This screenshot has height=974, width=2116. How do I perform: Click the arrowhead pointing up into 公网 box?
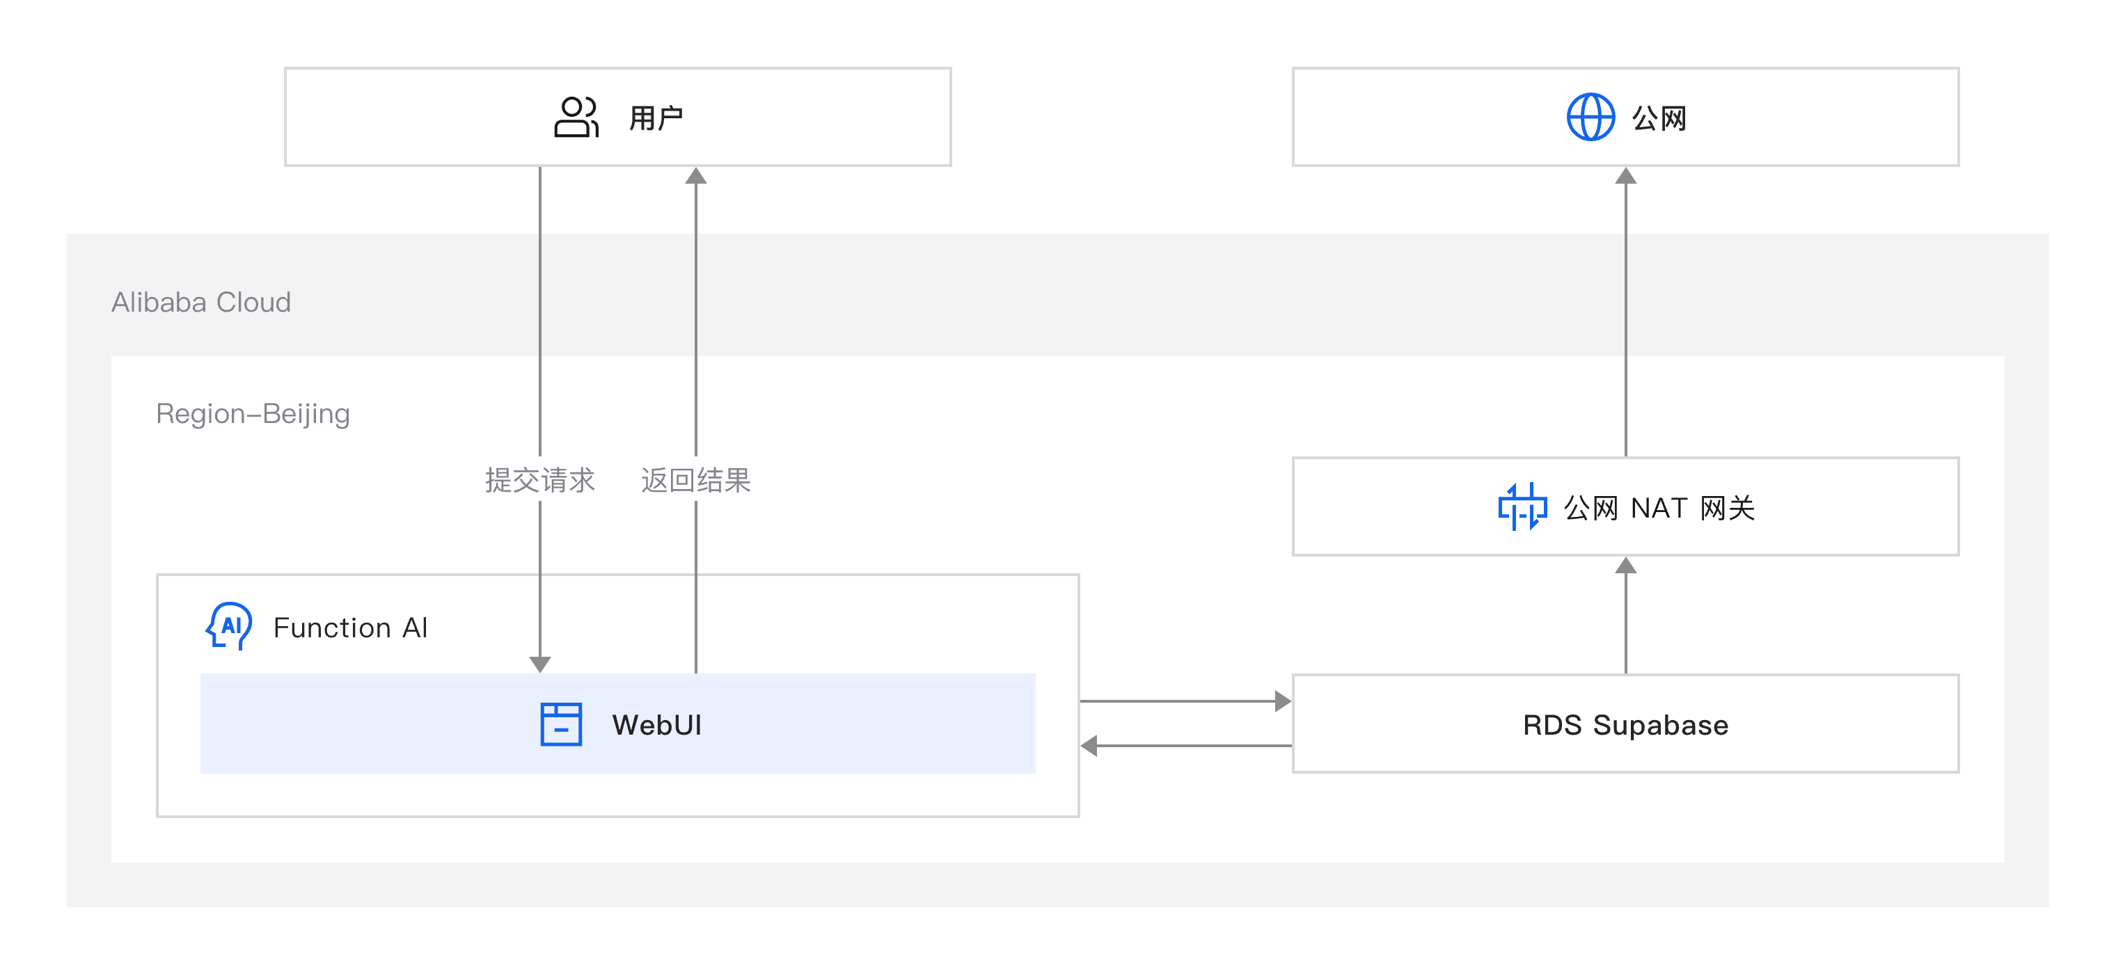(1625, 177)
